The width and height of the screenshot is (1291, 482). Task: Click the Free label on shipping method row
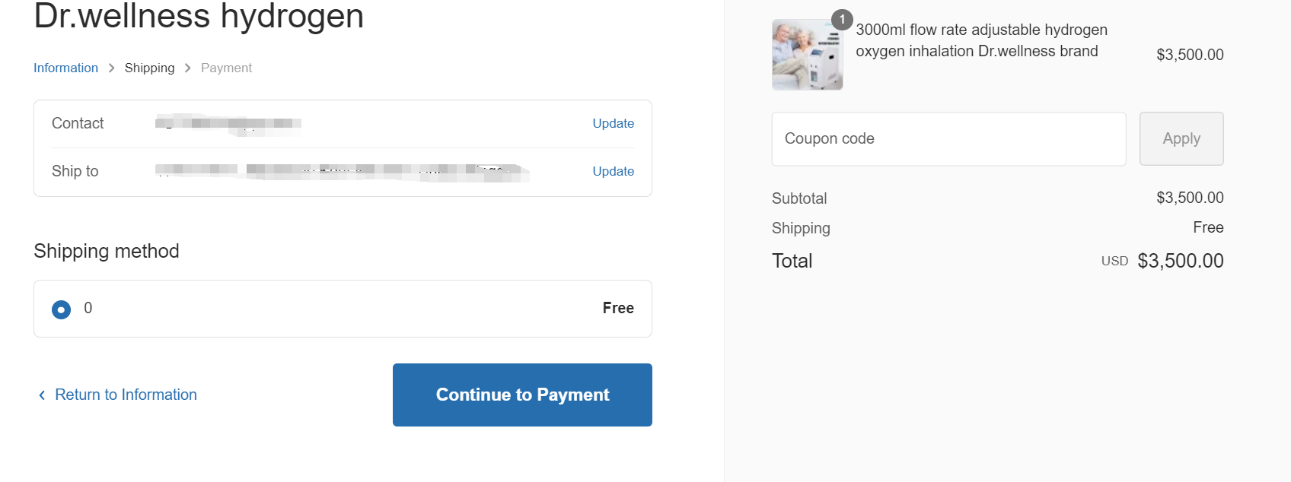pos(617,308)
